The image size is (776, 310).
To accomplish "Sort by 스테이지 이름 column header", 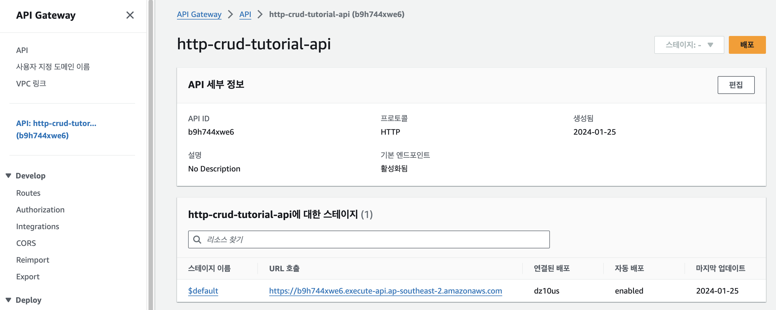I will (x=209, y=268).
